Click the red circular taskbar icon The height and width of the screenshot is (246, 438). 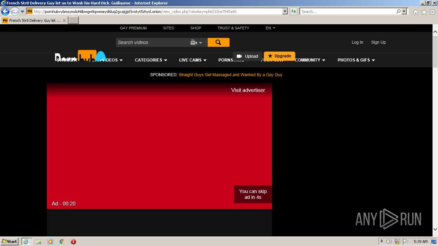click(x=73, y=242)
